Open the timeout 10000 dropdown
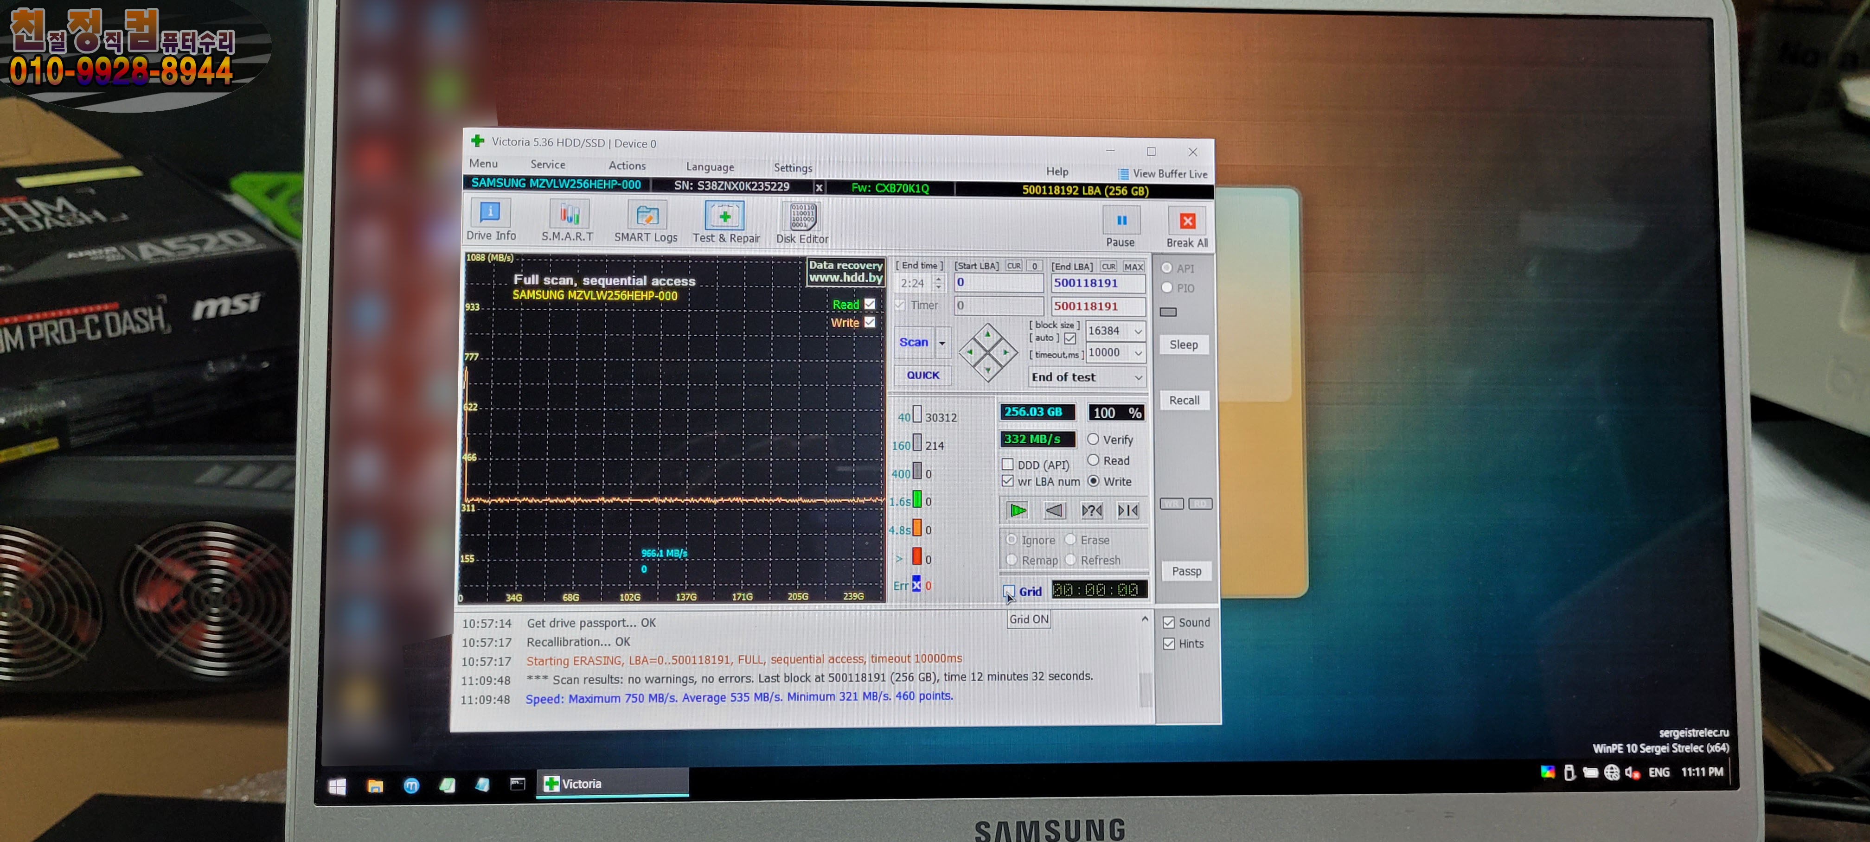 pos(1138,353)
